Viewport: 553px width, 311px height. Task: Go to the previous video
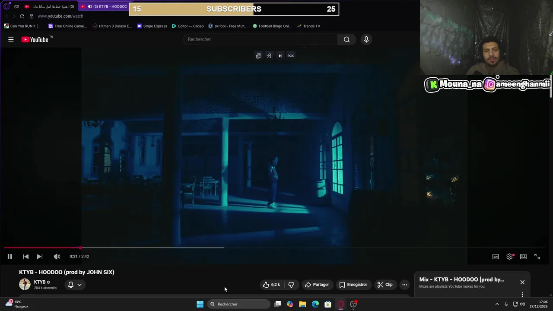[x=26, y=257]
